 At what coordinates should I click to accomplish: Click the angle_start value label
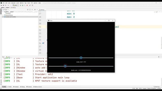pyautogui.click(x=81, y=62)
